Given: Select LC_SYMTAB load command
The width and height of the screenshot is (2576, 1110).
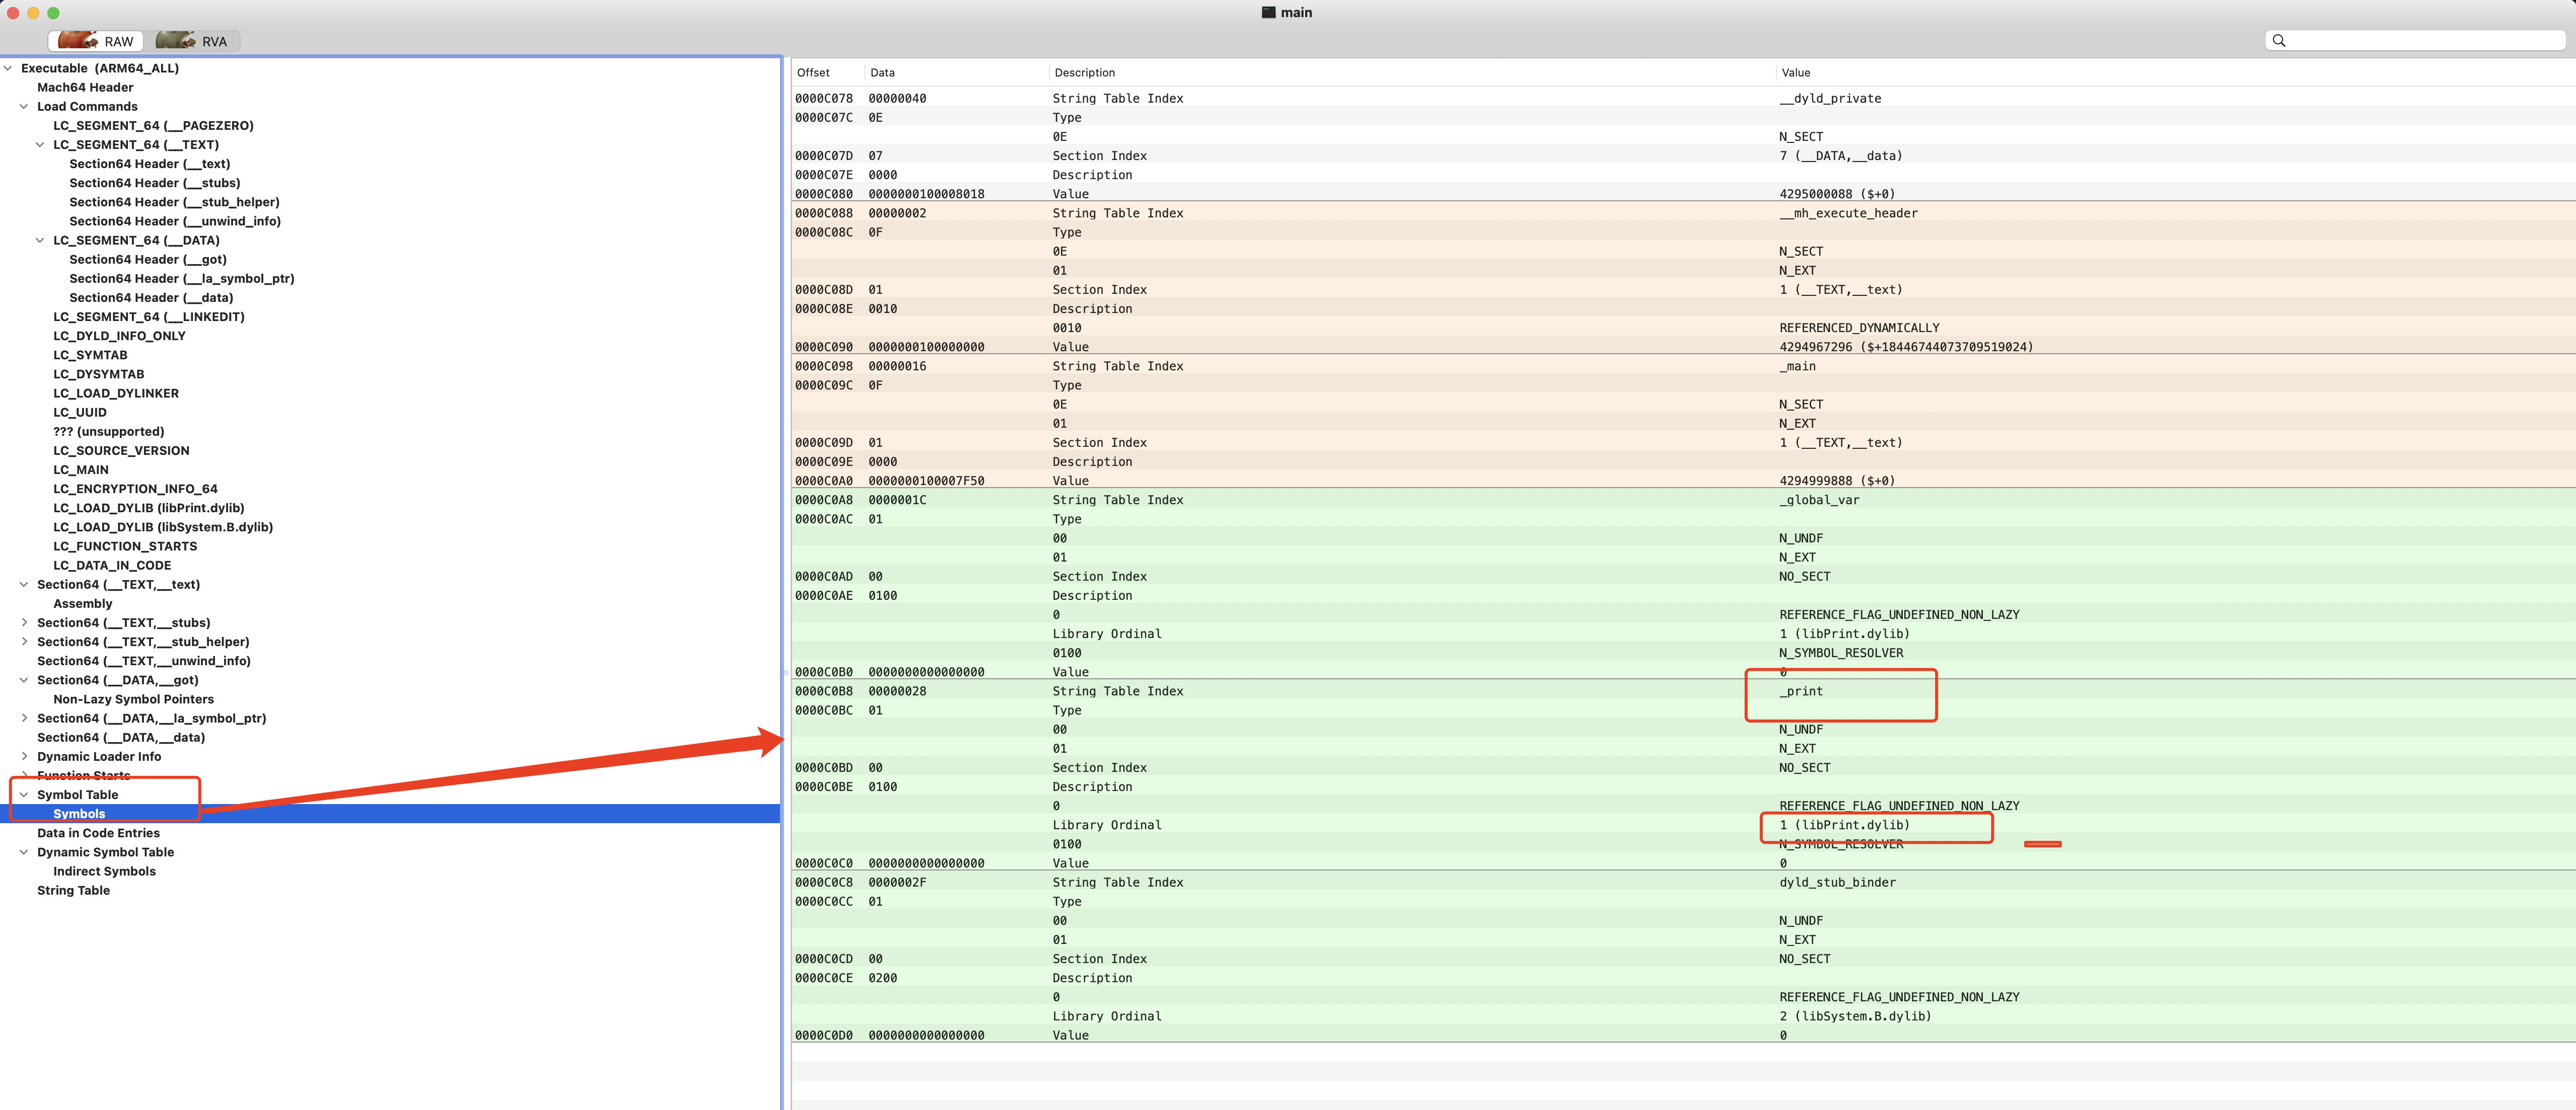Looking at the screenshot, I should (x=90, y=355).
